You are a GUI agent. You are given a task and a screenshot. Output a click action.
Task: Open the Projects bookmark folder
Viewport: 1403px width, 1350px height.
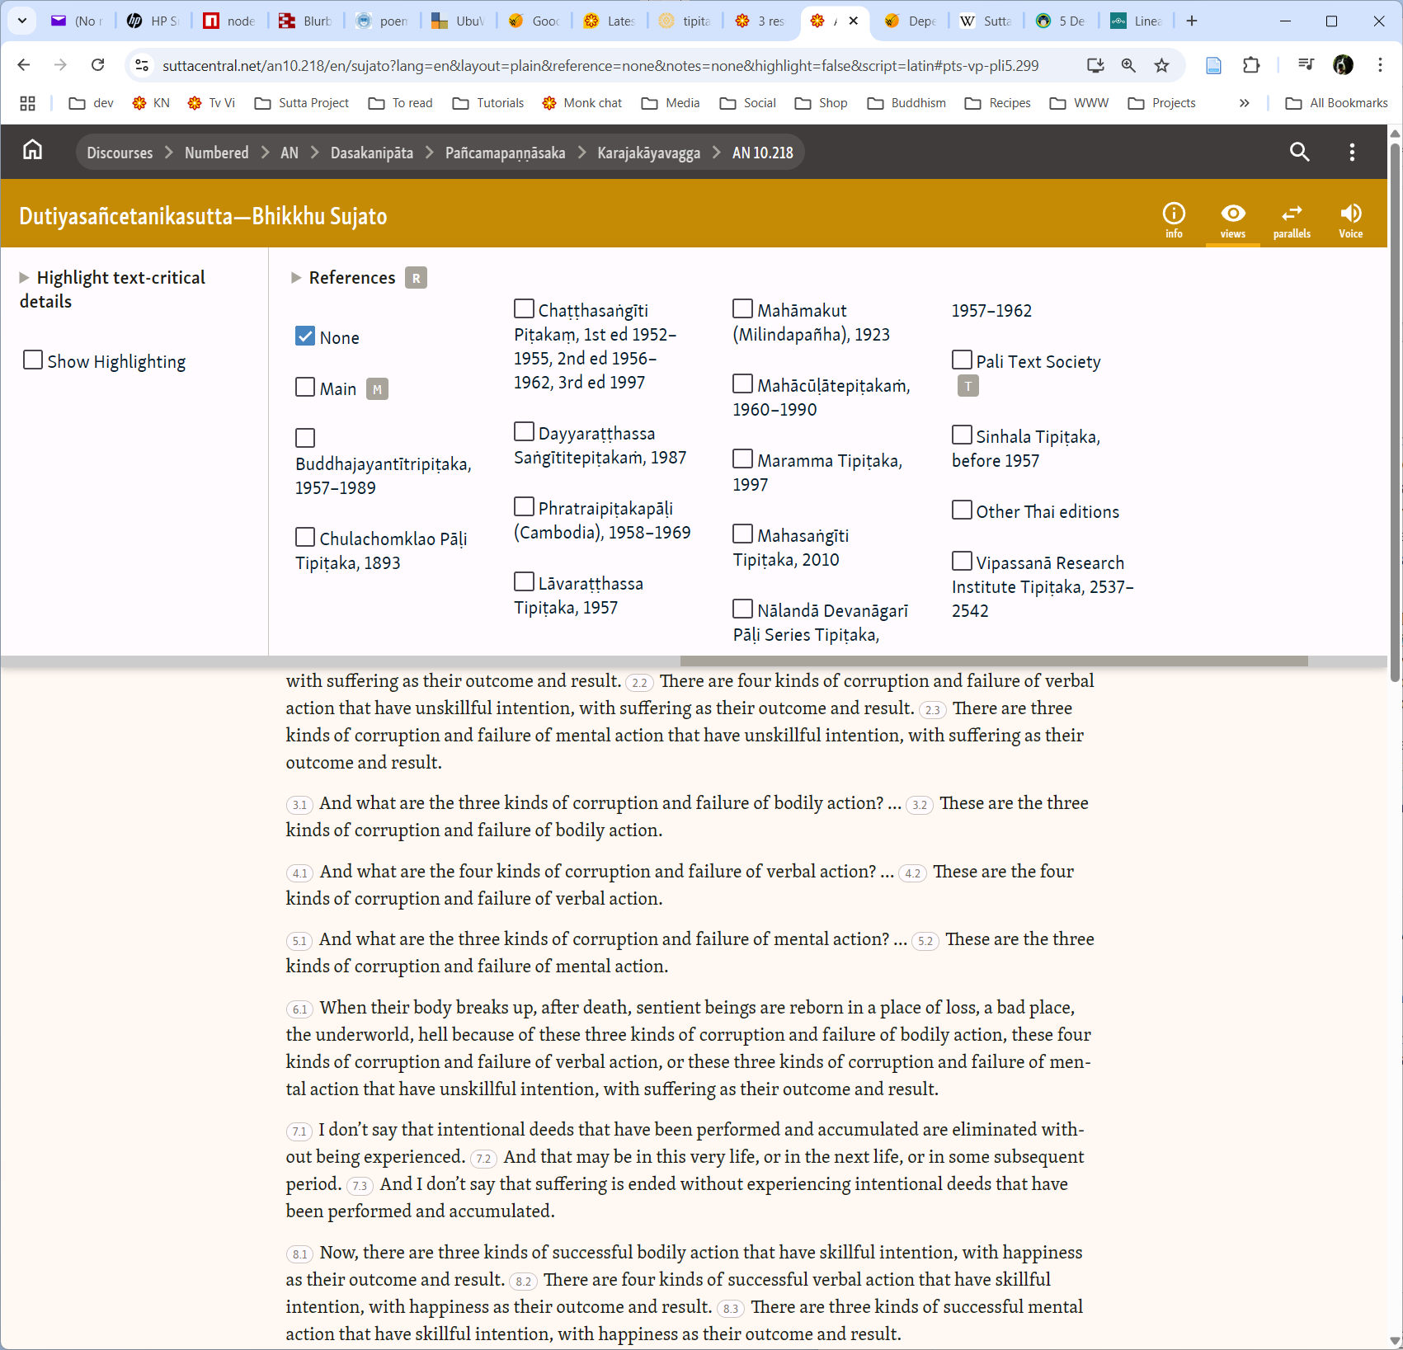point(1162,103)
